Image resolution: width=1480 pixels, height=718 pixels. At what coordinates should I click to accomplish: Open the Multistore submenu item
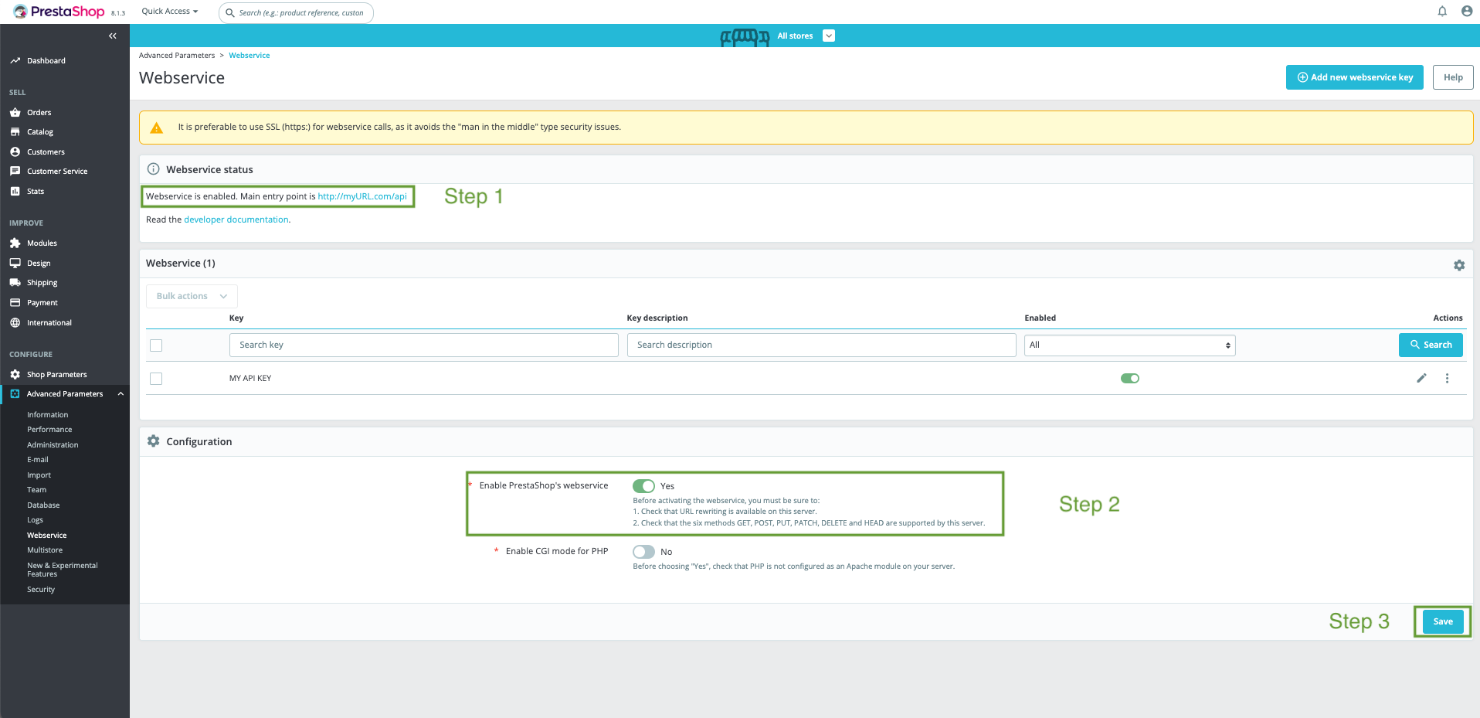point(45,550)
